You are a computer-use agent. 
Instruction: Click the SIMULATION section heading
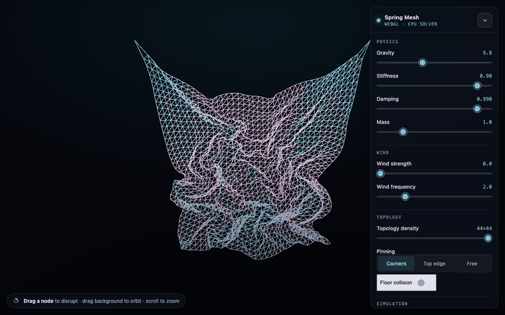pos(392,304)
